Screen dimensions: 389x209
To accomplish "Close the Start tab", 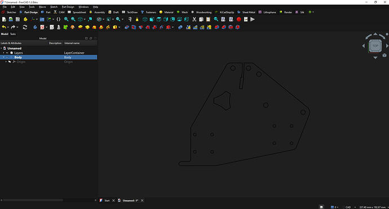I will coord(113,201).
